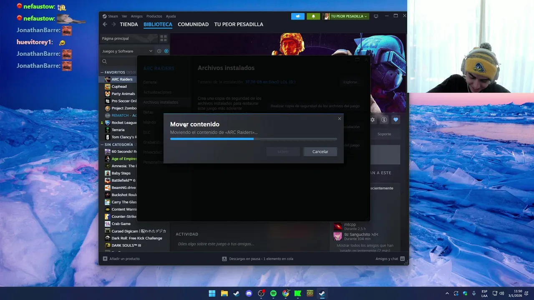Open the ESP LAA language indicator
This screenshot has width=534, height=300.
(x=484, y=293)
